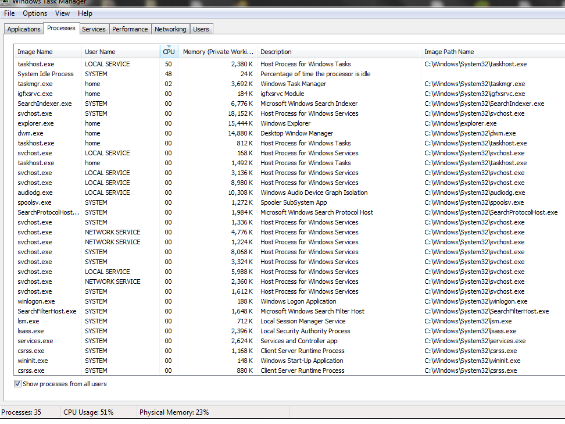Select the taskmgr.exe process
This screenshot has width=565, height=424.
(x=289, y=84)
